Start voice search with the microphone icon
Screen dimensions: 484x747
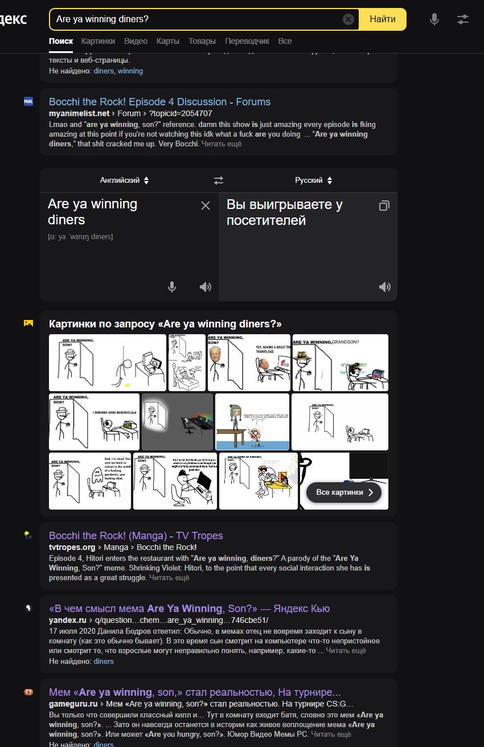click(434, 19)
